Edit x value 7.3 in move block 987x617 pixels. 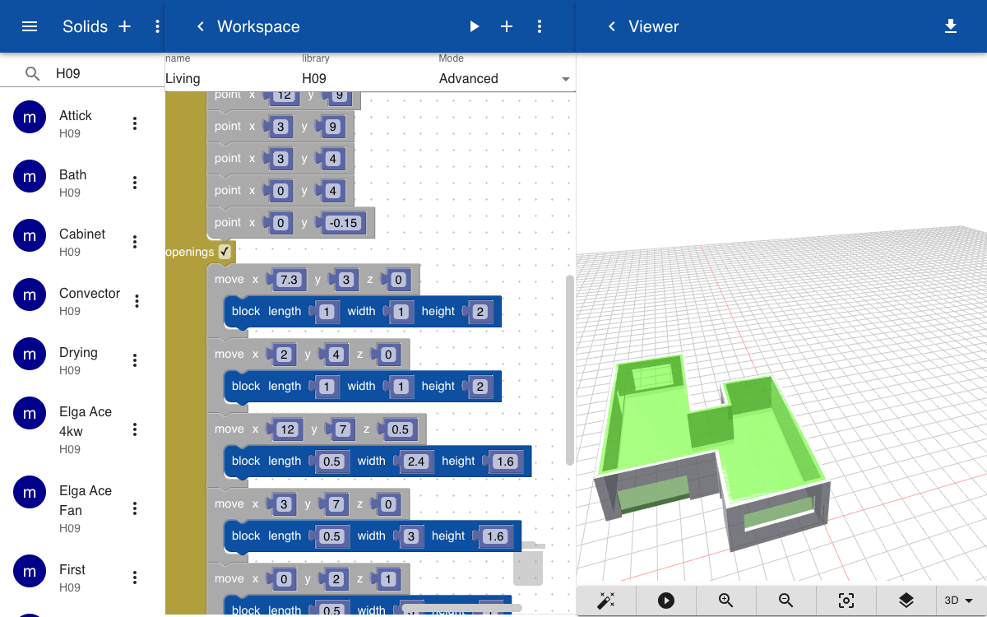click(x=289, y=280)
